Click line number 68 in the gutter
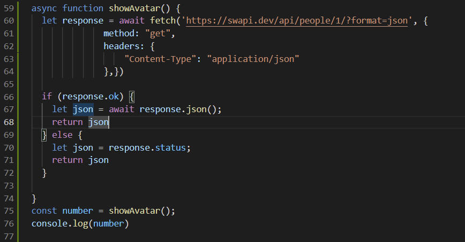This screenshot has height=242, width=465. (9, 122)
